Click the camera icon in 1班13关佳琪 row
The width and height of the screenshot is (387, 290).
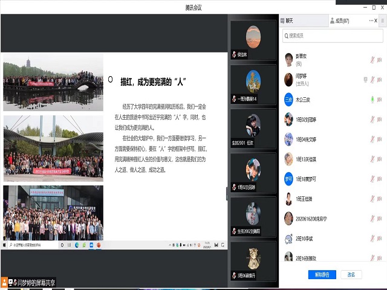click(380, 159)
